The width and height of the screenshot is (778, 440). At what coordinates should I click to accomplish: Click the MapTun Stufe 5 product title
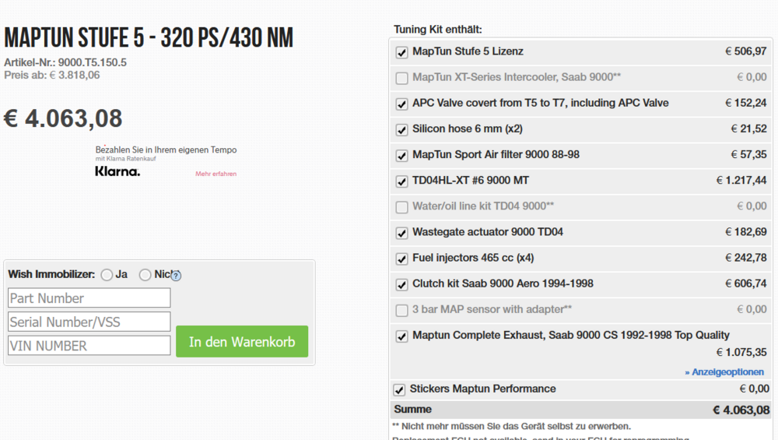149,37
